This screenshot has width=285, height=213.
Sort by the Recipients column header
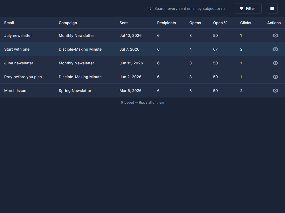[167, 23]
